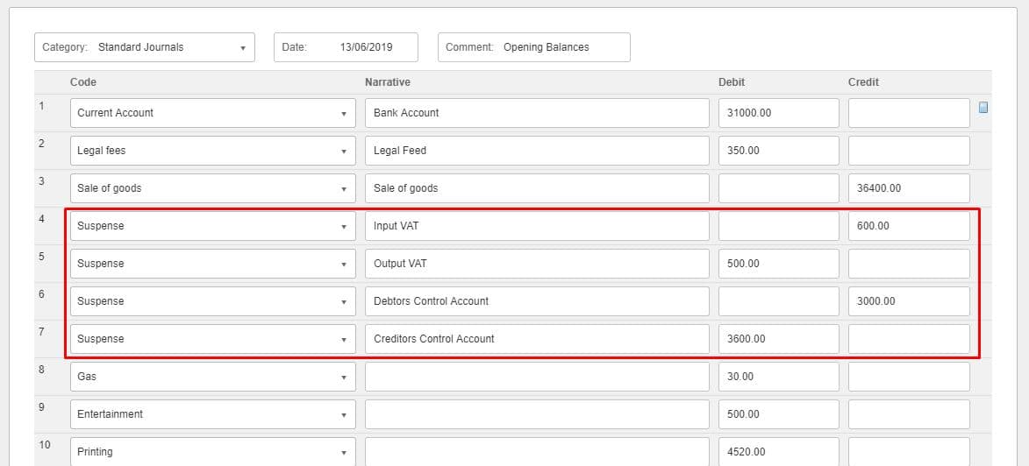
Task: Open the Printing code dropdown
Action: pos(212,451)
